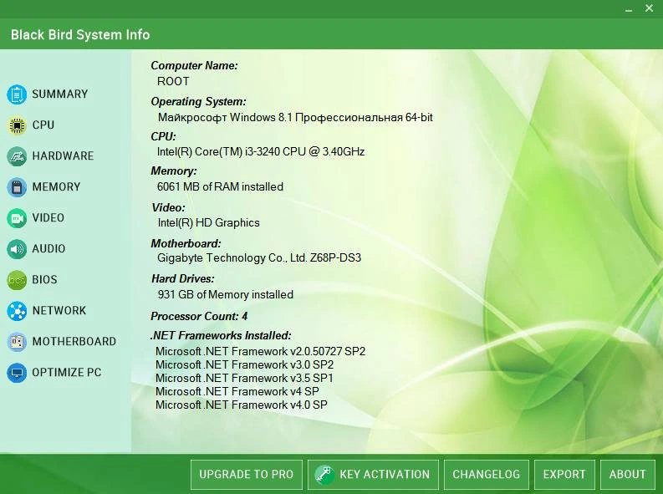The image size is (663, 494).
Task: View the CHANGELOG
Action: tap(487, 475)
